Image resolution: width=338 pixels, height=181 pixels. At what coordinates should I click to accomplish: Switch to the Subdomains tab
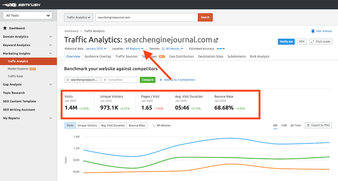237,56
